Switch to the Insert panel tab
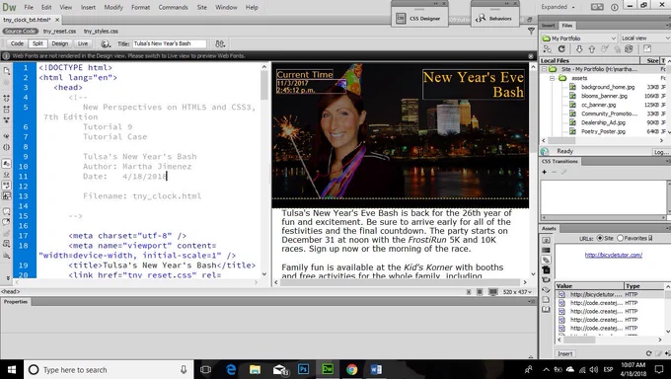The image size is (671, 379). pyautogui.click(x=549, y=26)
